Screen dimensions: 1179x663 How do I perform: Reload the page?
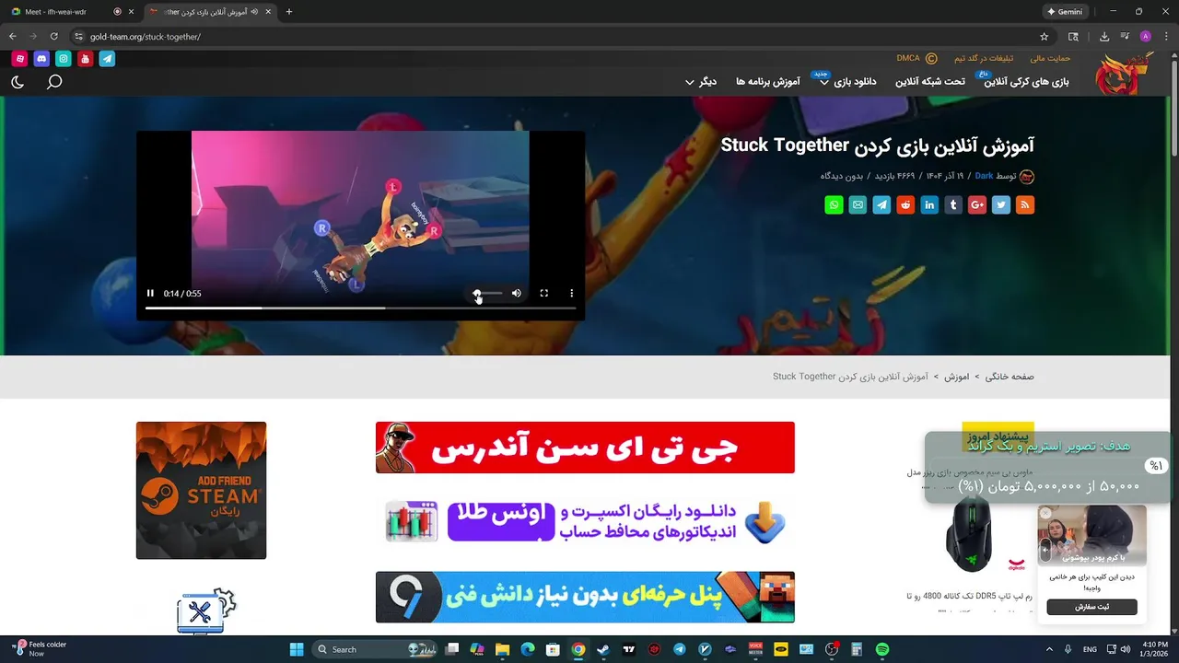tap(53, 37)
